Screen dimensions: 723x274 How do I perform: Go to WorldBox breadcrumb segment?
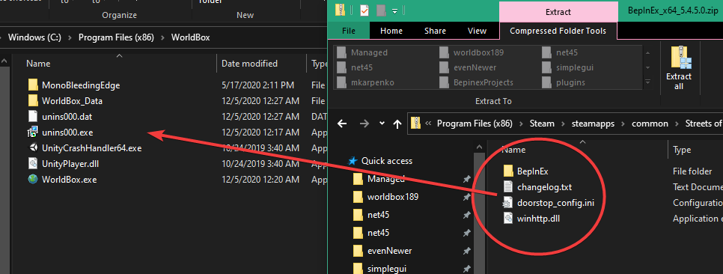190,37
